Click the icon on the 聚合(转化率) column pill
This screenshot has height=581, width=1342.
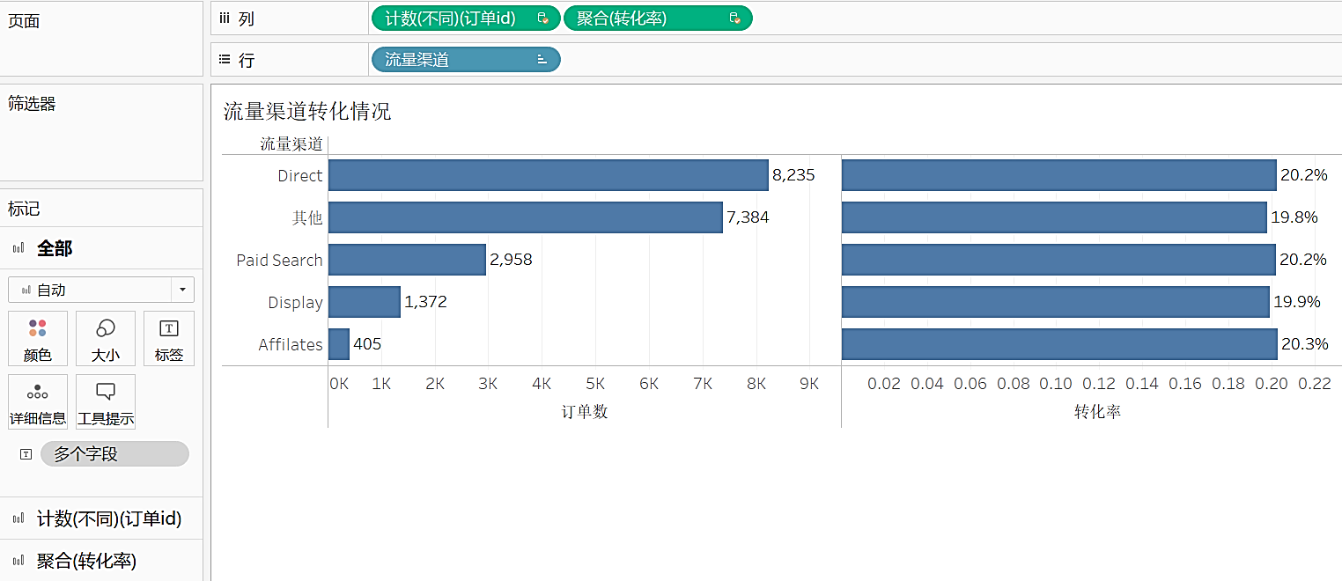pos(735,18)
